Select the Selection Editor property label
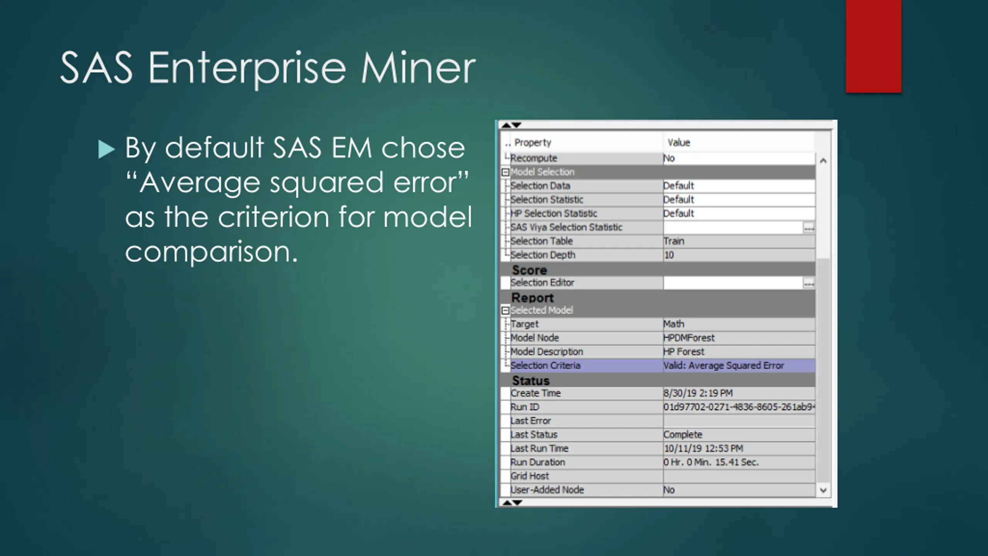Image resolution: width=988 pixels, height=556 pixels. (x=542, y=283)
